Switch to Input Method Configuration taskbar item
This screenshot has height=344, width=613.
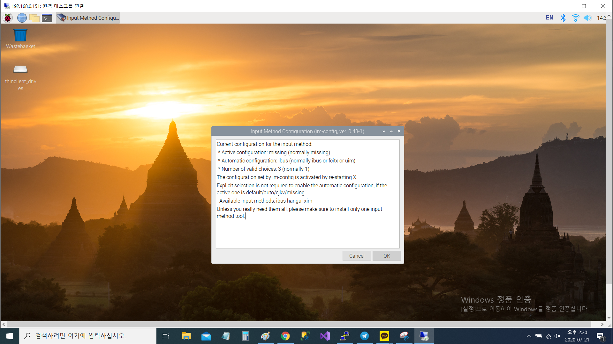point(88,18)
